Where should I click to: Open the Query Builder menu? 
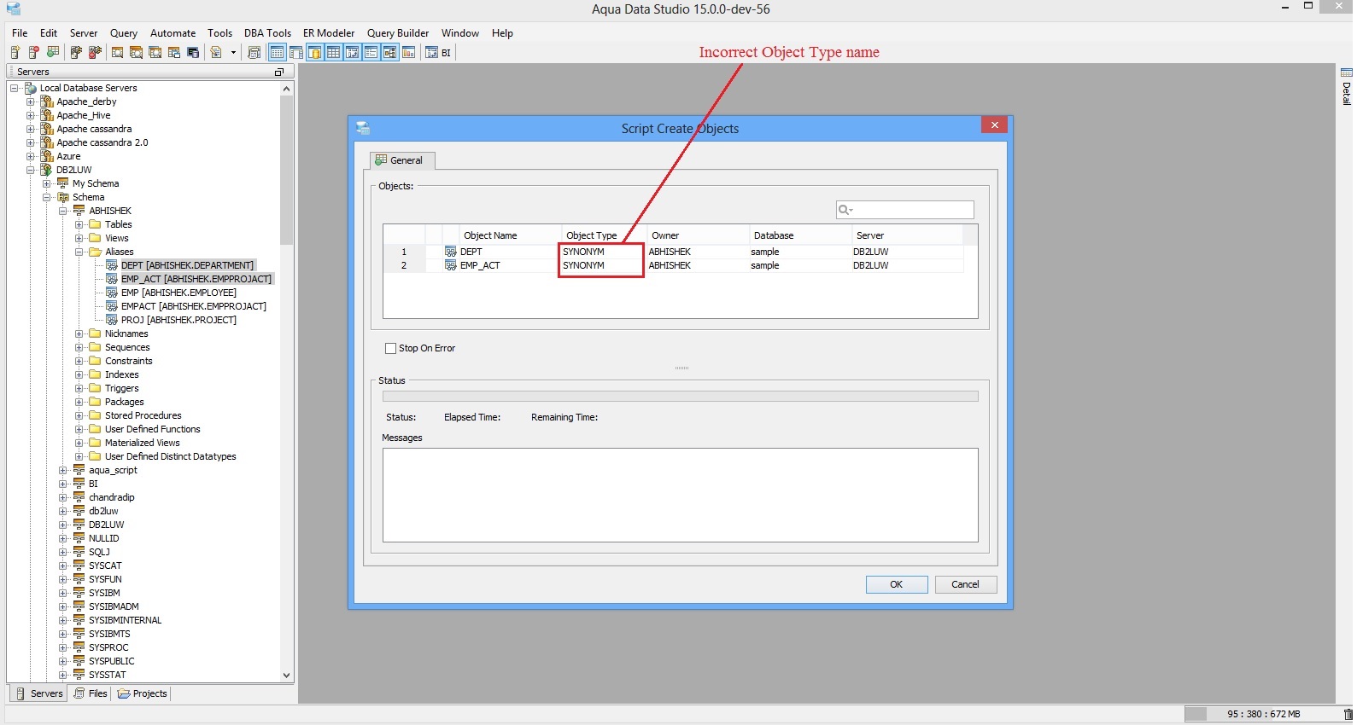click(x=398, y=33)
